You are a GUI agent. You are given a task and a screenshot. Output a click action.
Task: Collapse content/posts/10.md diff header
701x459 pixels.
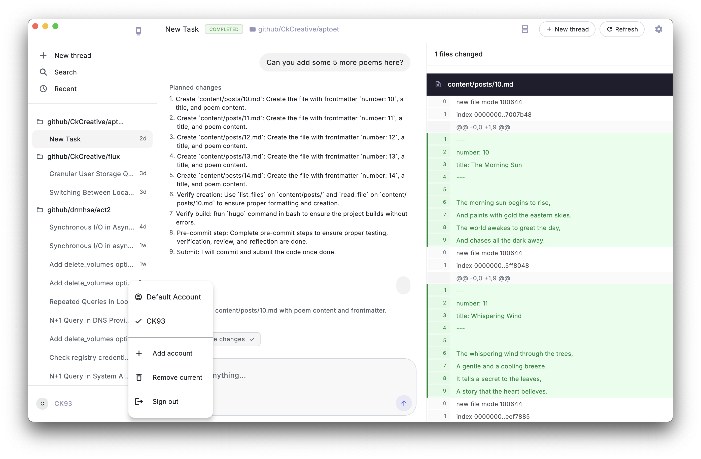coord(549,85)
